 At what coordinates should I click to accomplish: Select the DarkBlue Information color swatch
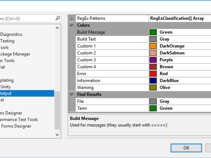pyautogui.click(x=153, y=81)
